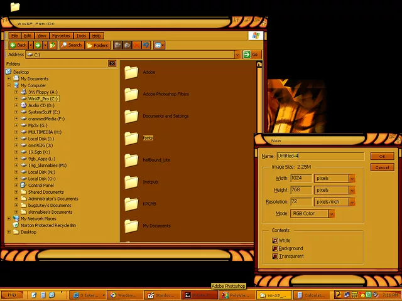The width and height of the screenshot is (402, 301).
Task: Open Resolution units dropdown
Action: (352, 202)
